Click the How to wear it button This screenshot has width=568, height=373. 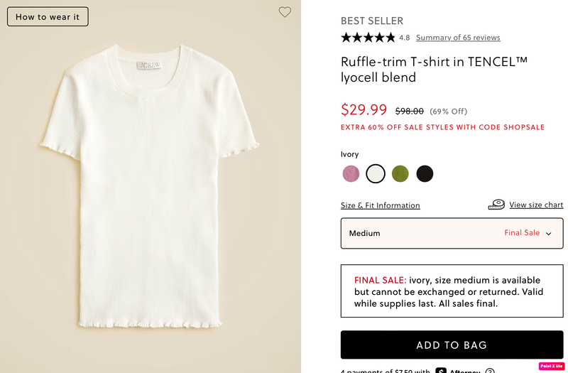point(48,16)
